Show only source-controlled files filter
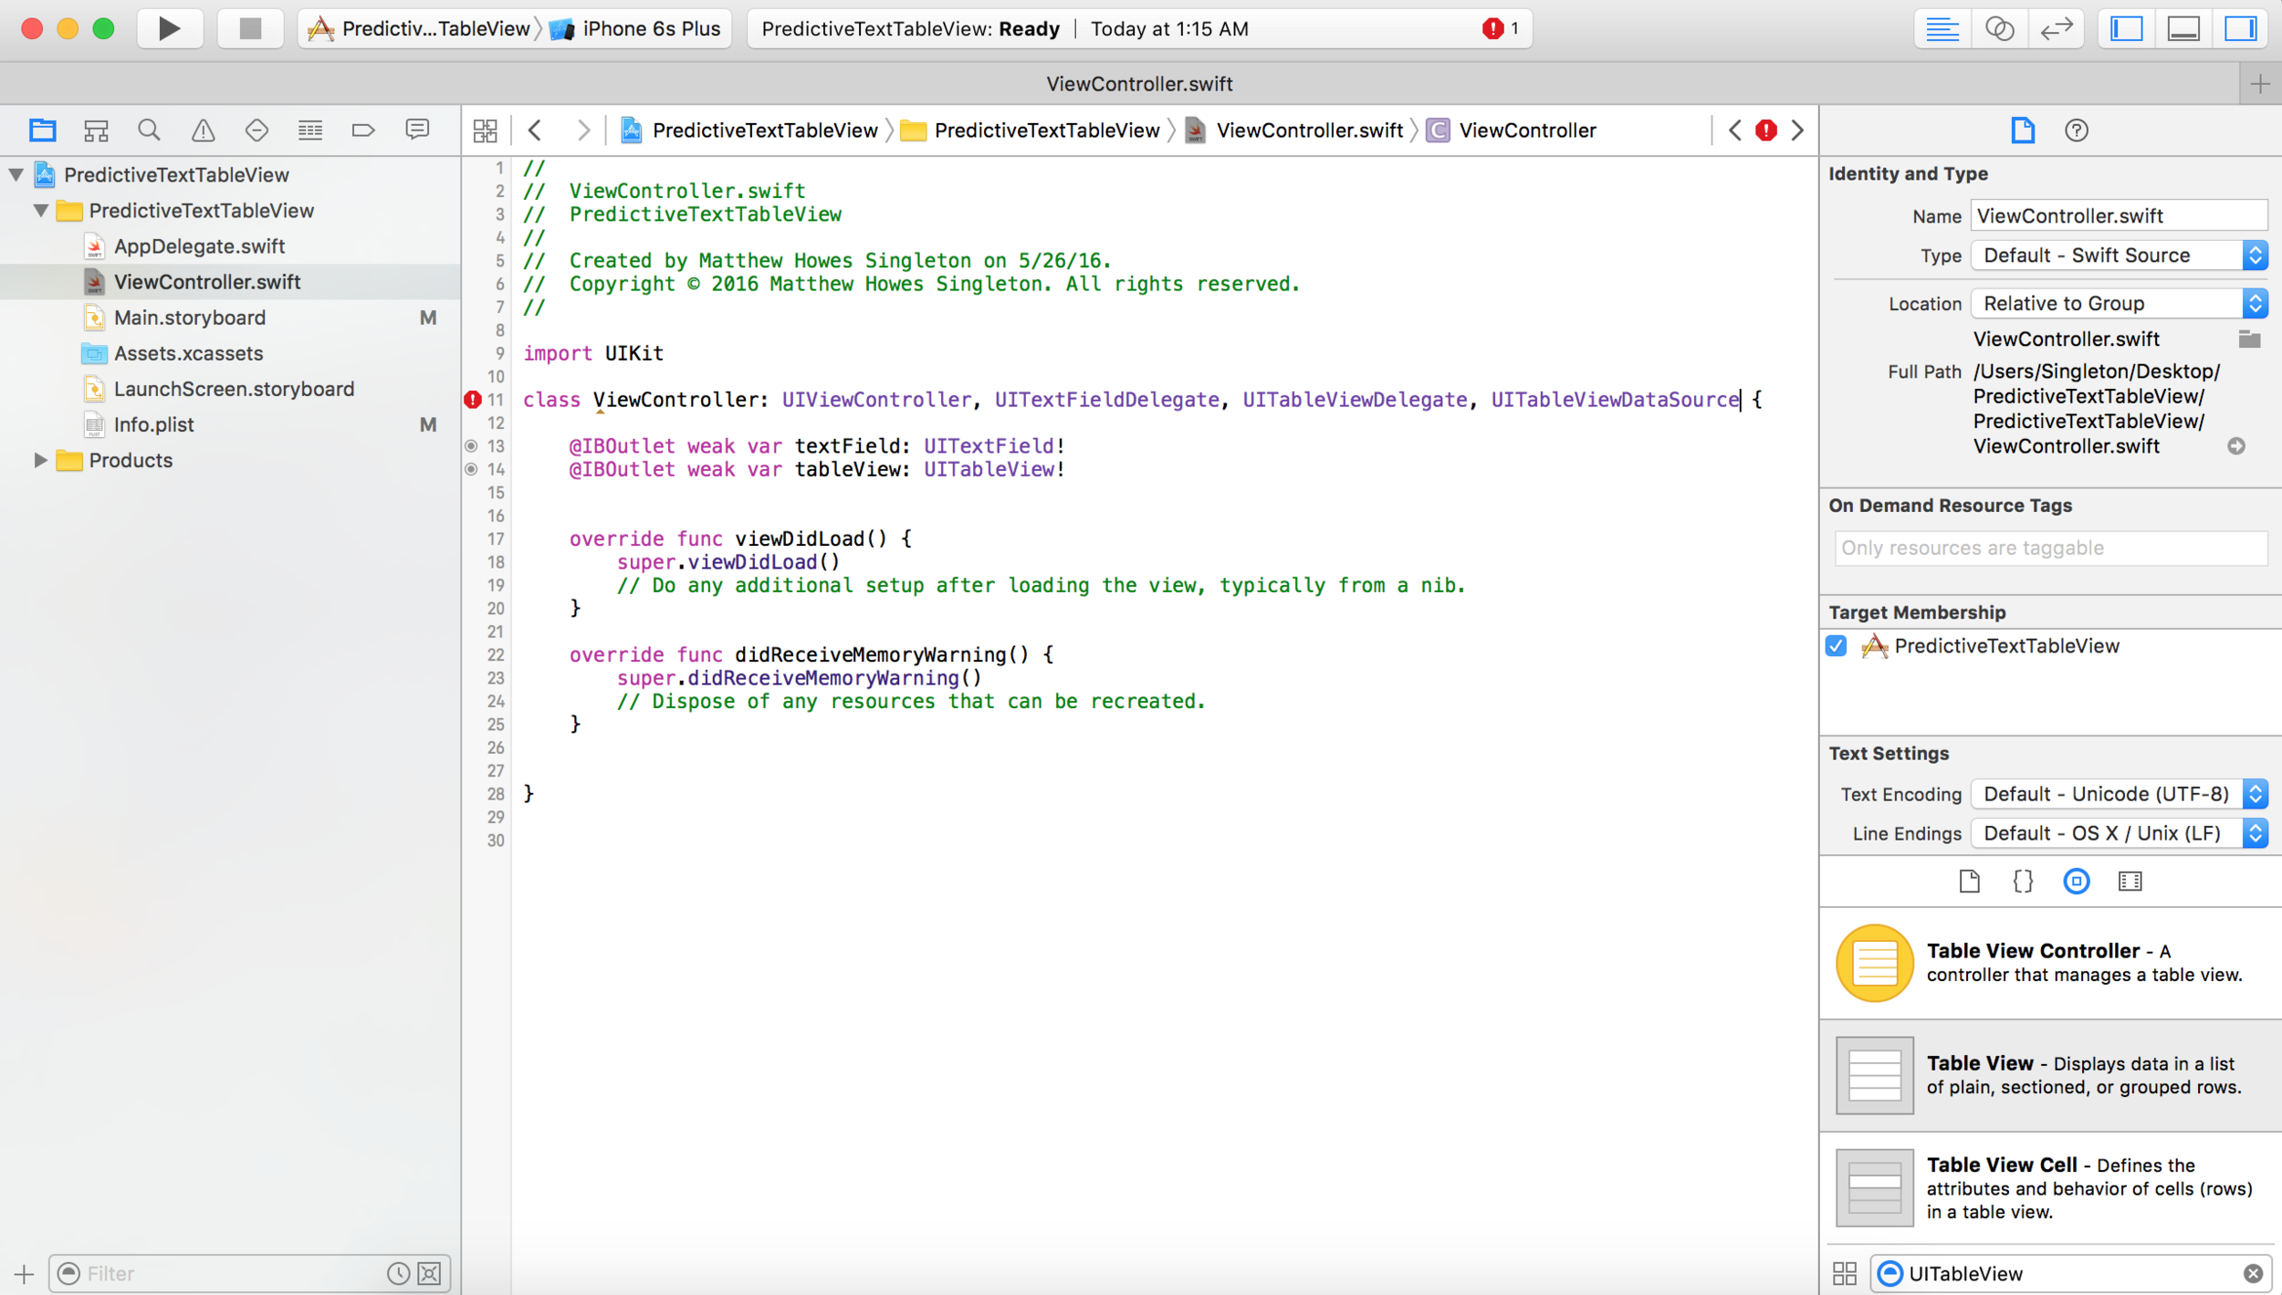Viewport: 2282px width, 1295px height. point(429,1273)
